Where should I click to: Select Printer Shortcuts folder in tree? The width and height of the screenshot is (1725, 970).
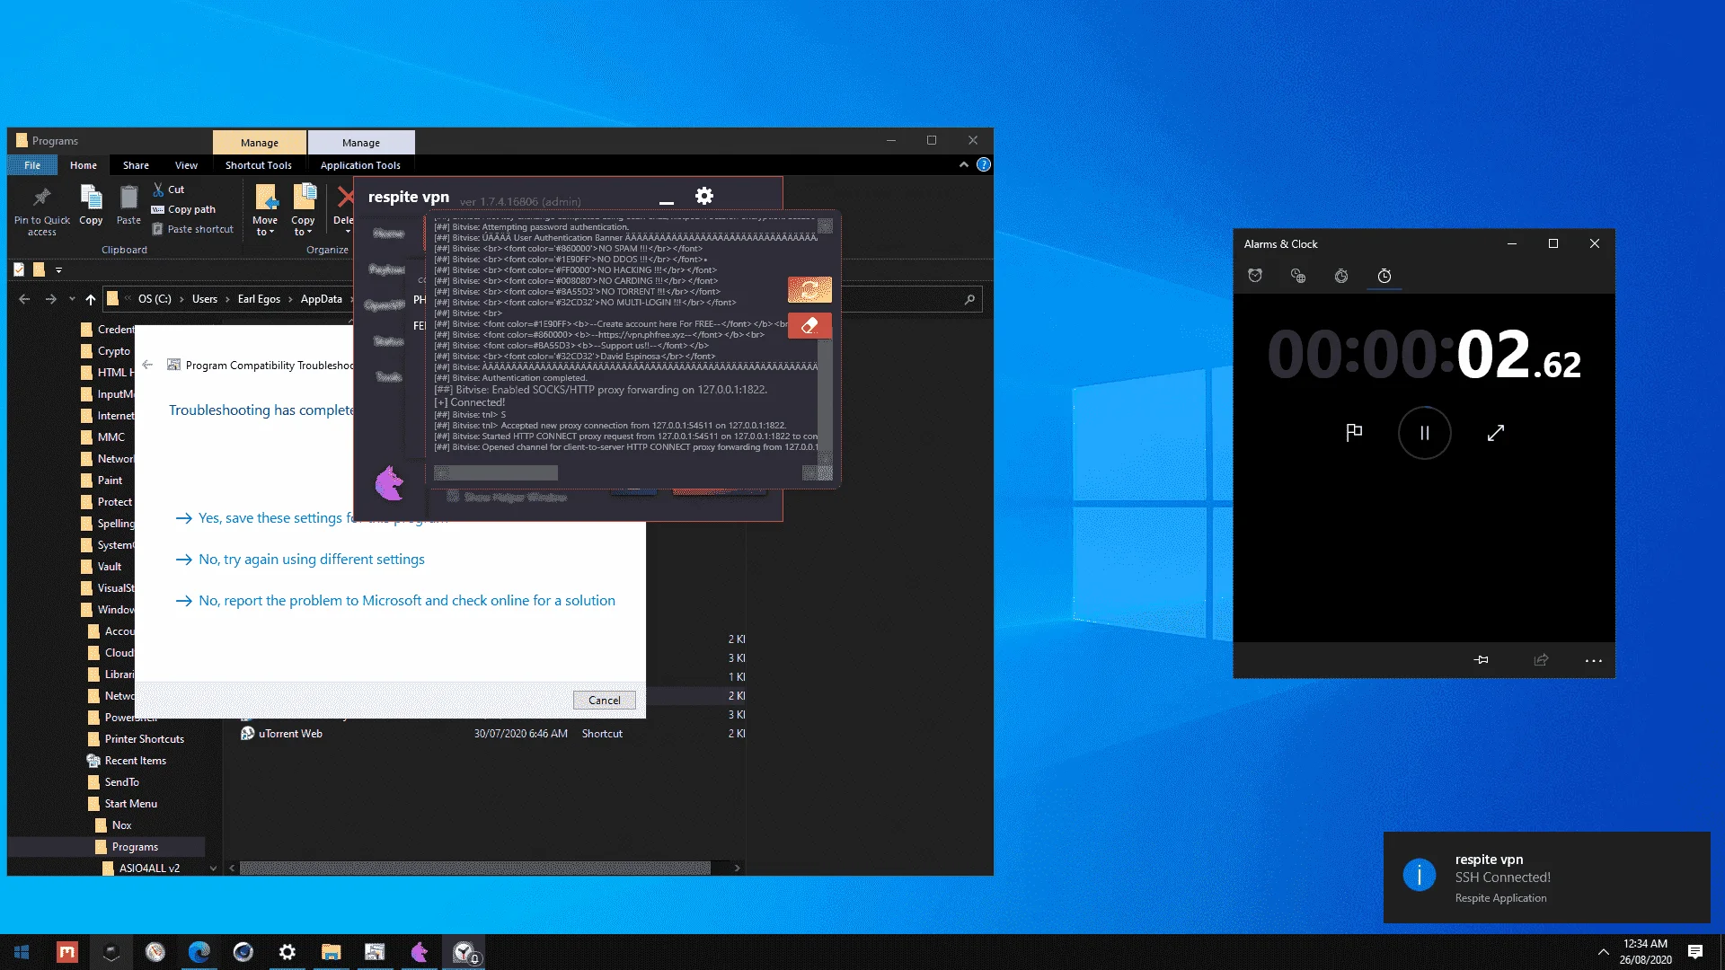pyautogui.click(x=144, y=739)
